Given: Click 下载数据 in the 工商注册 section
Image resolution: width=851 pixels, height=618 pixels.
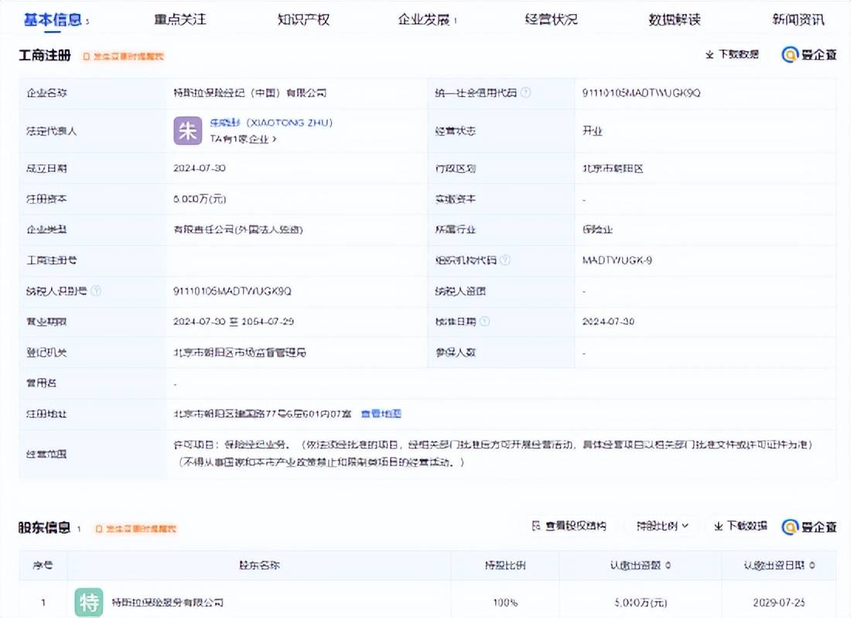Looking at the screenshot, I should pos(732,54).
